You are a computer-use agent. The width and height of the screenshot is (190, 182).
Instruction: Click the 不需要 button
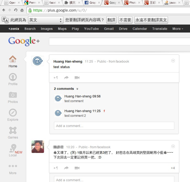(125, 20)
